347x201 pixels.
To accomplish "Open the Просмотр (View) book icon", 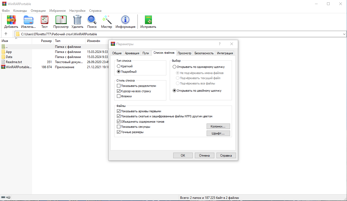I will tap(61, 20).
